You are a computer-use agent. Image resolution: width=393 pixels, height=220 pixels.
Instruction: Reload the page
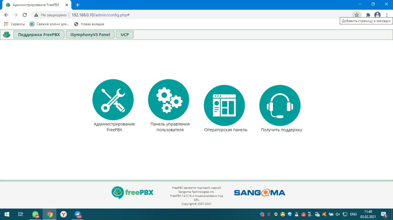25,15
